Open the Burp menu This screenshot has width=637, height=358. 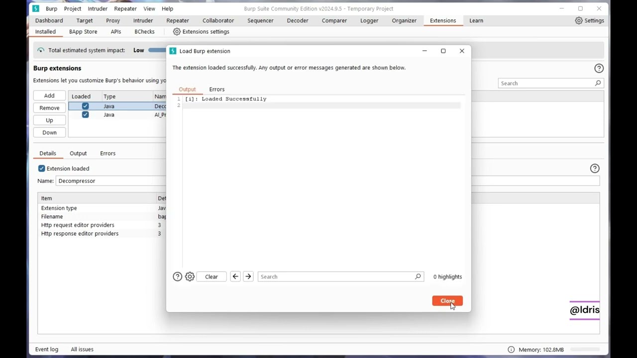51,8
